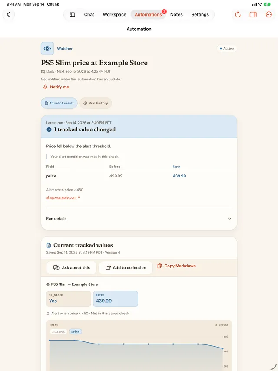The width and height of the screenshot is (278, 371).
Task: Click the Before price value 499.99
Action: 116,176
